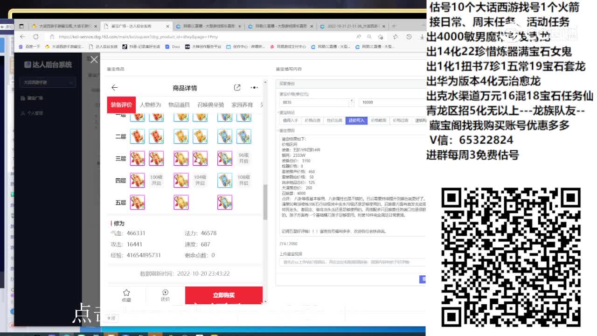The width and height of the screenshot is (597, 336).
Task: Click the 还价 bargain icon
Action: [x=165, y=293]
